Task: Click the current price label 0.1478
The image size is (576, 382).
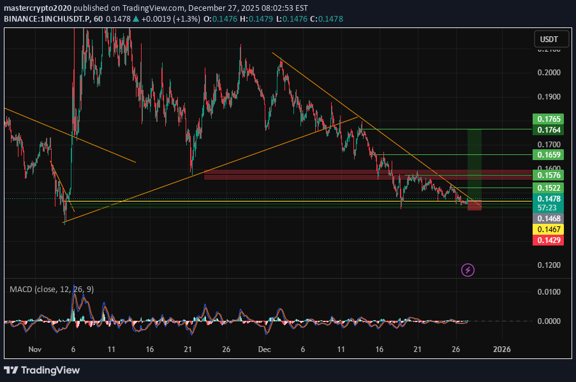Action: 549,199
